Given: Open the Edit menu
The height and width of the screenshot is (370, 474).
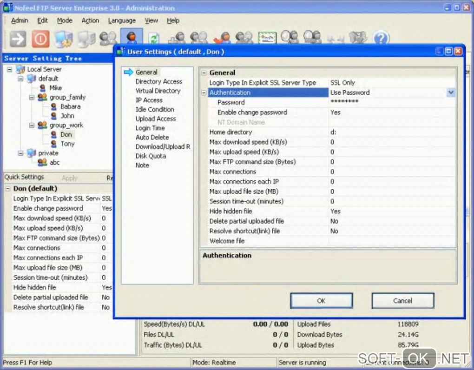Looking at the screenshot, I should coord(42,20).
